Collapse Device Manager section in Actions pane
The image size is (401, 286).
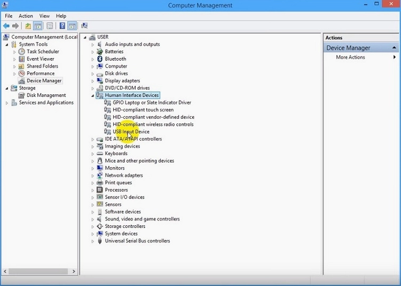click(394, 48)
